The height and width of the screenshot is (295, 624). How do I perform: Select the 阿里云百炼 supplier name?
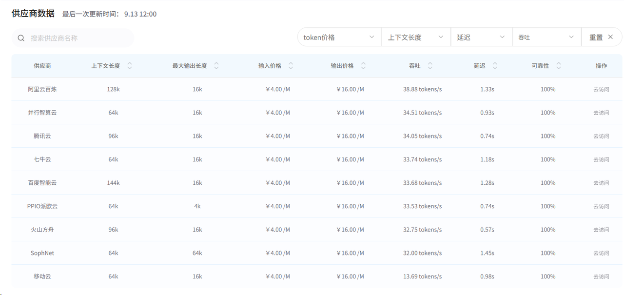click(x=42, y=89)
